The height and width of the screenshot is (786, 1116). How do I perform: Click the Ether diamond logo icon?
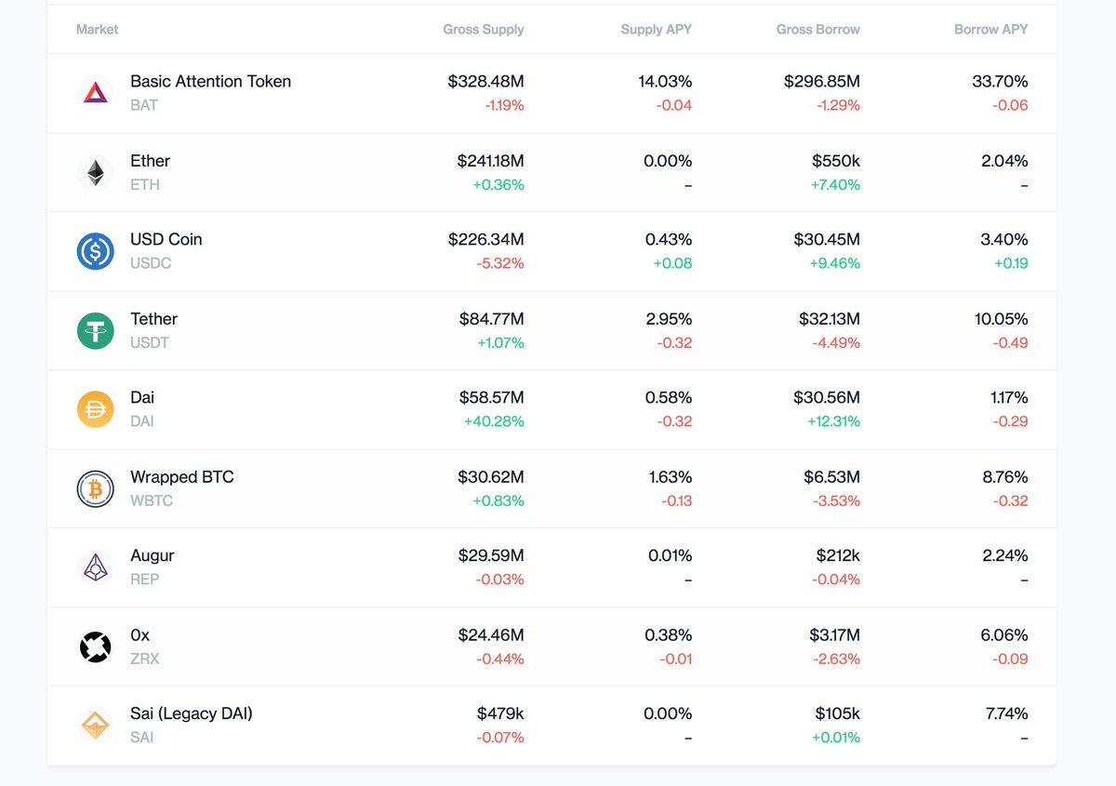(95, 172)
